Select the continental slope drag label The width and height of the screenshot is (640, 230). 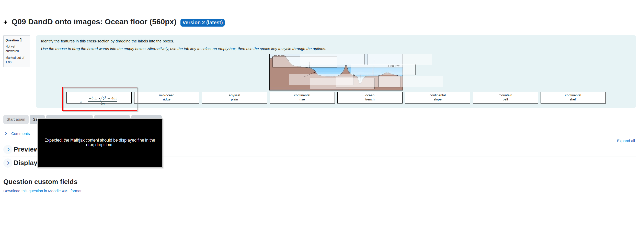[438, 98]
